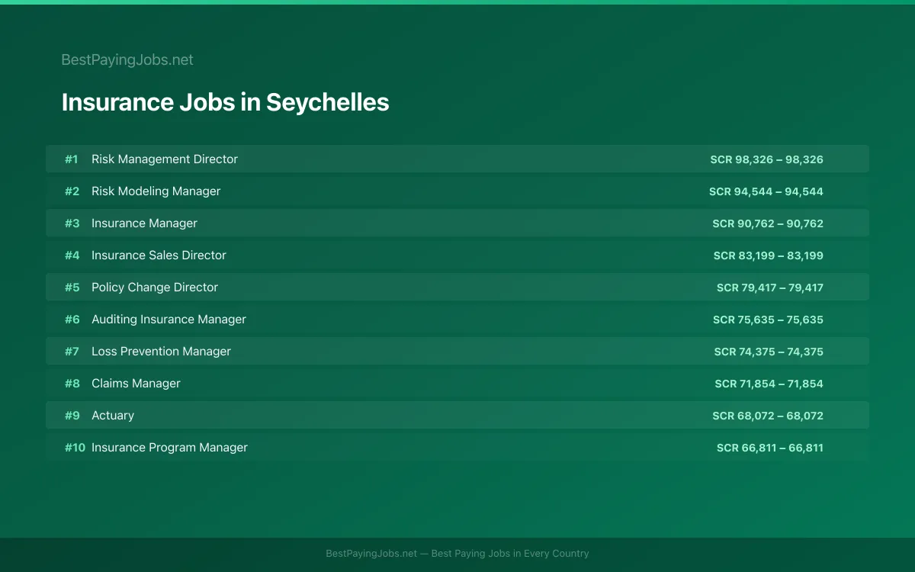Click salary SCR 66,811 – 66,811

pyautogui.click(x=770, y=448)
